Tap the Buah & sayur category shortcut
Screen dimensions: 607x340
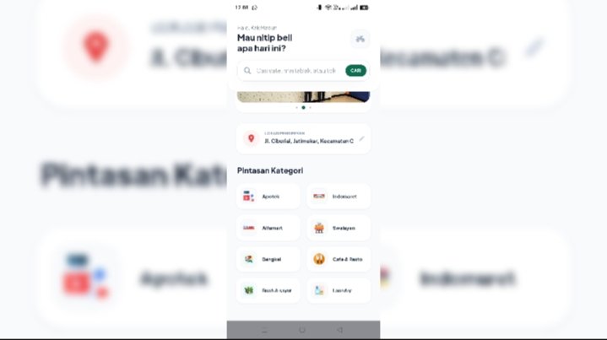click(x=268, y=290)
